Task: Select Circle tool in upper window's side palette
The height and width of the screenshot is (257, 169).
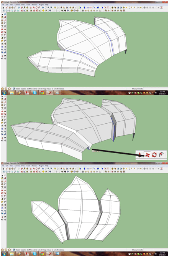Action: click(x=2, y=23)
